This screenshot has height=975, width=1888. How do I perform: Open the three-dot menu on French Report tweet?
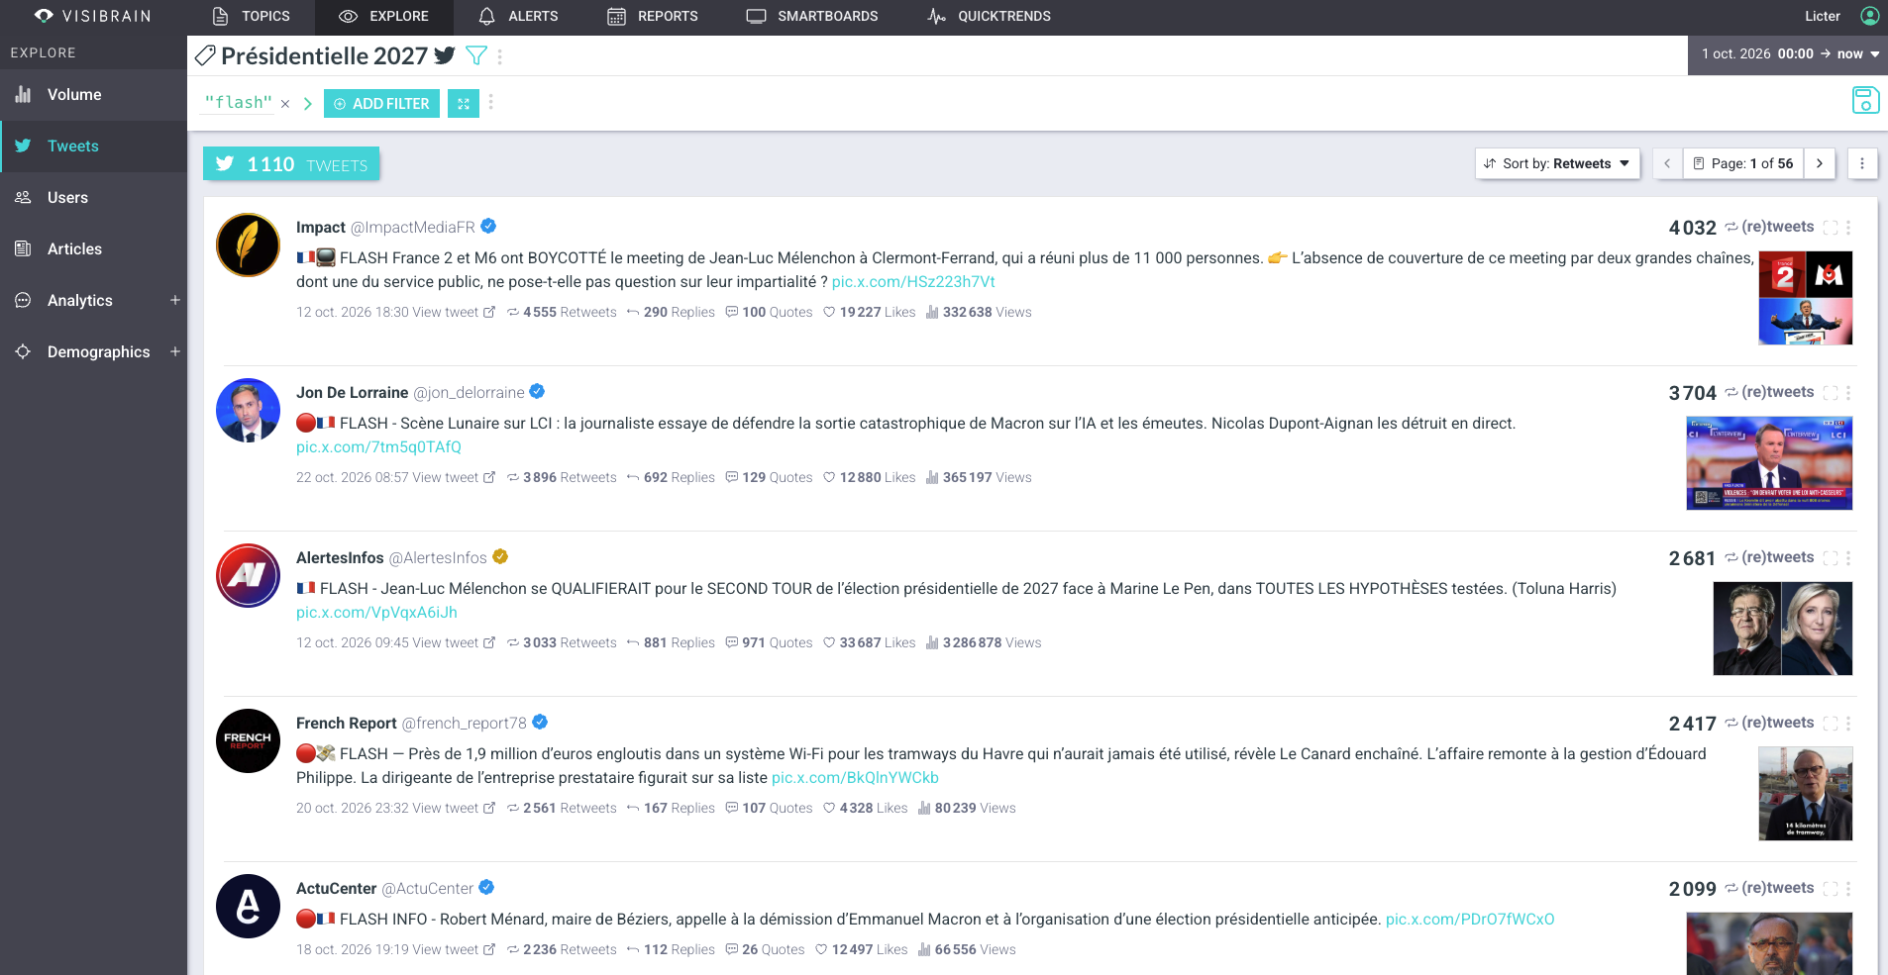pos(1848,724)
